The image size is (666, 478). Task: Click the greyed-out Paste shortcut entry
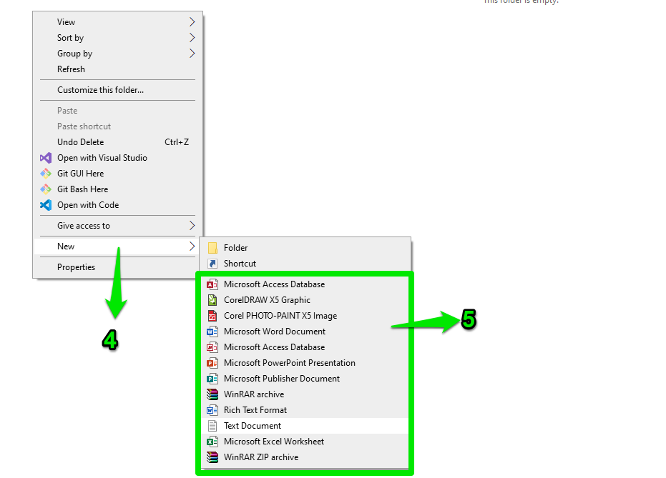[117, 126]
